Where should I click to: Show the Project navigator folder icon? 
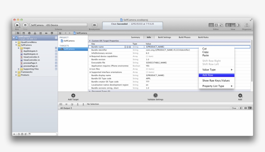coord(18,33)
